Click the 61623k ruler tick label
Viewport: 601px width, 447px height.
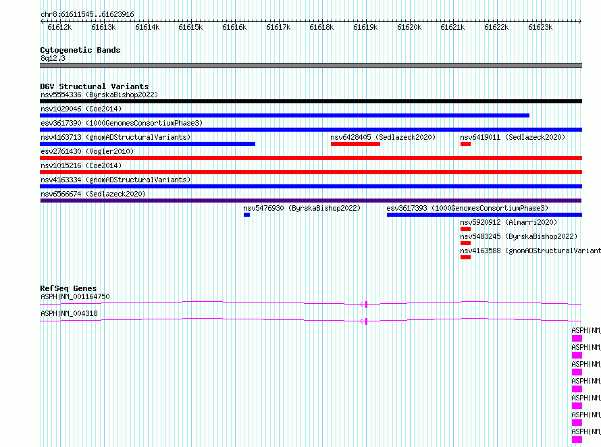[540, 27]
